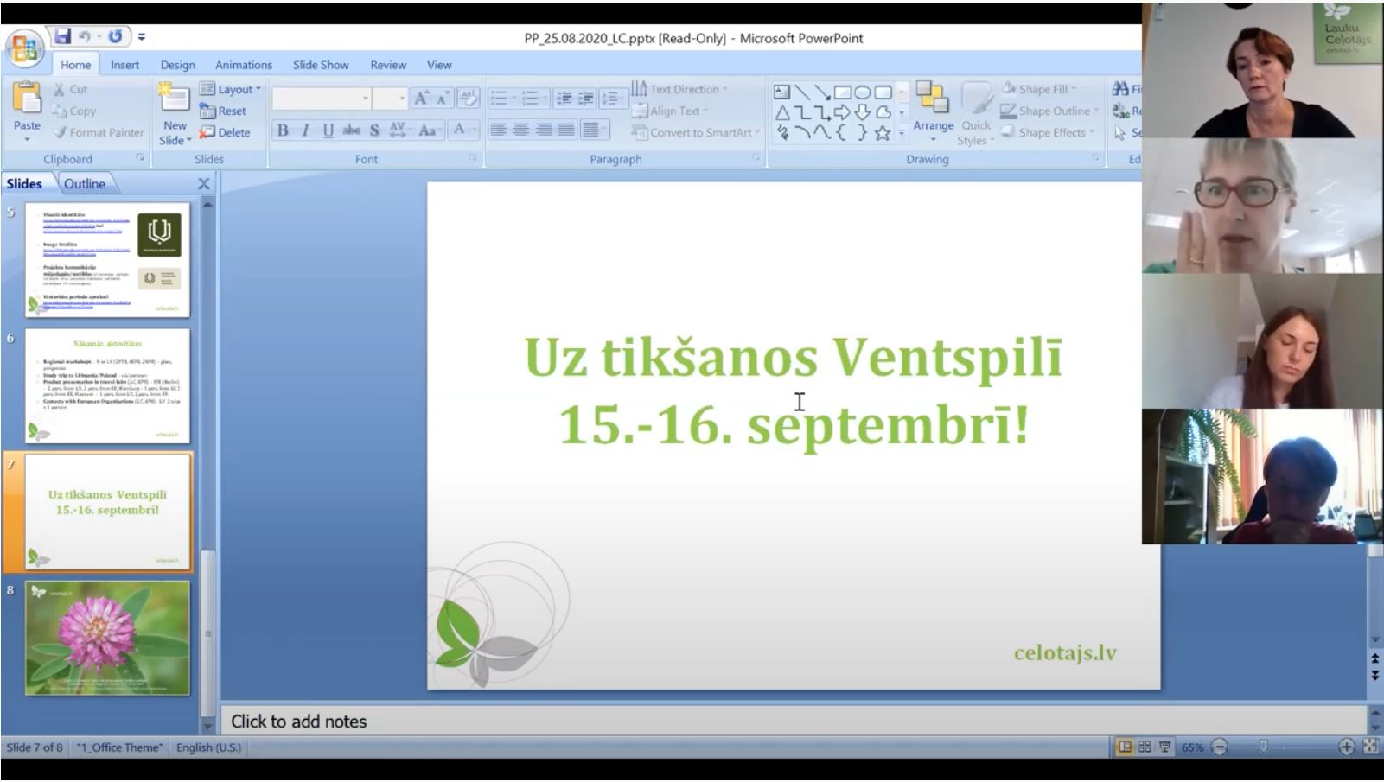Screen dimensions: 1384x782
Task: Switch to Slide Sorter view in status bar
Action: click(1145, 747)
